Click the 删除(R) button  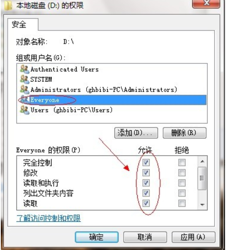(x=184, y=133)
